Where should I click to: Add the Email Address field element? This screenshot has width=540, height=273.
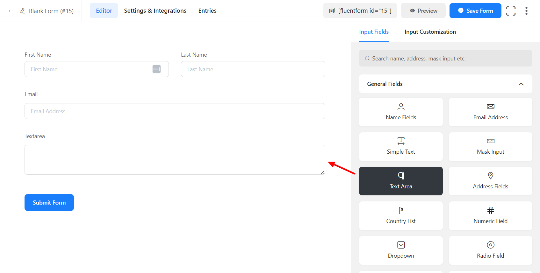coord(490,112)
